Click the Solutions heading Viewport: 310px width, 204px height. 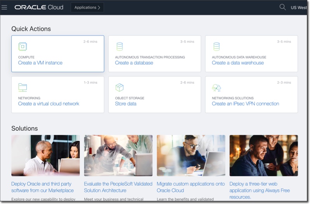coord(24,128)
